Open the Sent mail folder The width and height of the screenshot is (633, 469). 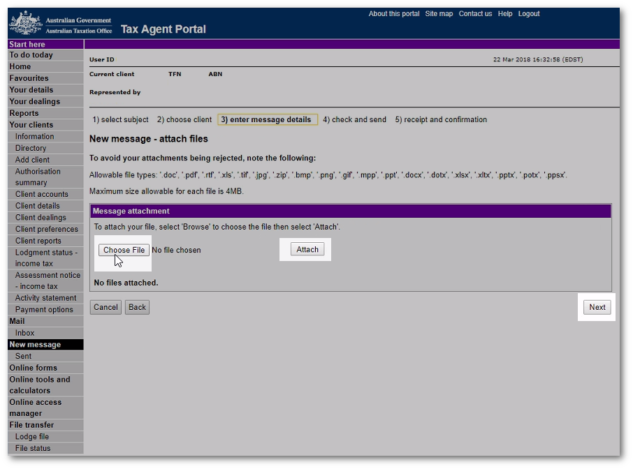tap(24, 356)
